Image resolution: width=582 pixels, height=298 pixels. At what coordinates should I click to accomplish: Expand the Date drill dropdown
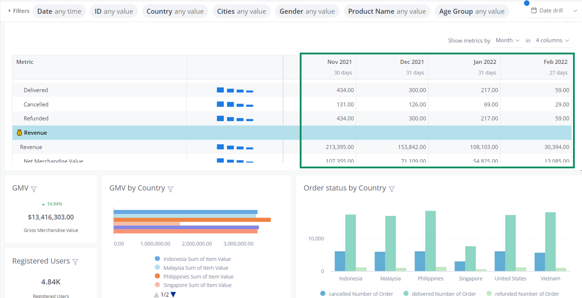575,11
